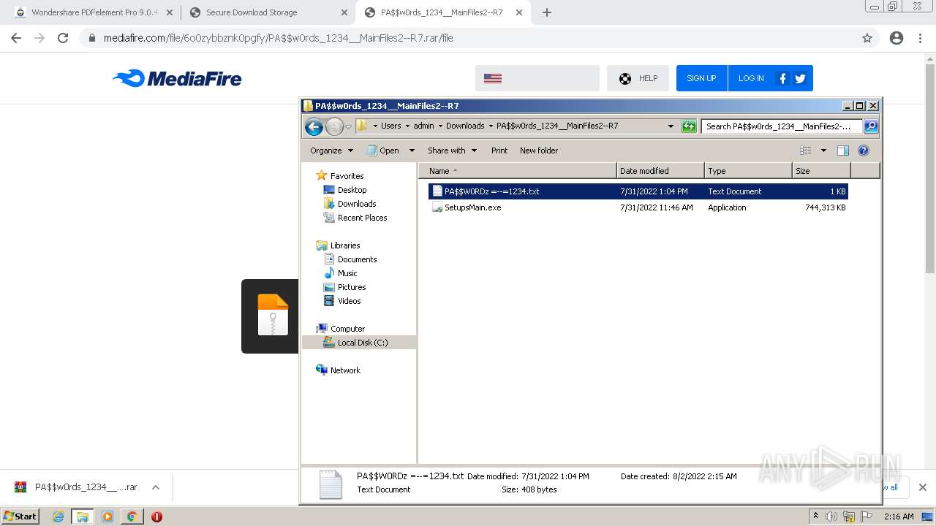Viewport: 936px width, 526px height.
Task: Open a new Chrome tab
Action: 546,12
